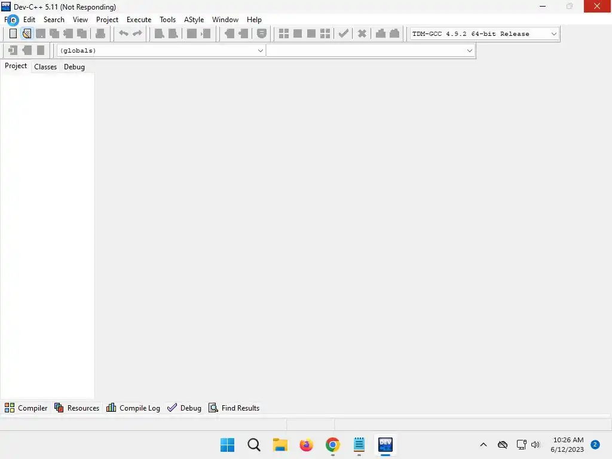This screenshot has width=612, height=459.
Task: Click the greyed Save file icon
Action: coord(41,33)
